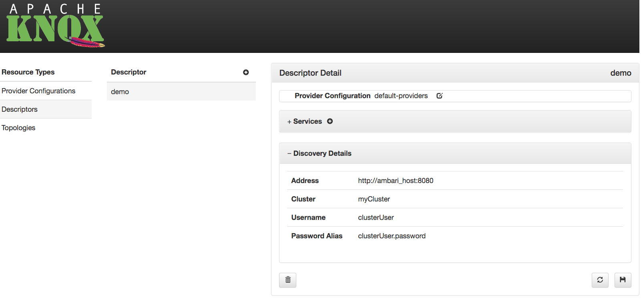The image size is (641, 300).
Task: Click the Cluster value myCluster
Action: (374, 199)
